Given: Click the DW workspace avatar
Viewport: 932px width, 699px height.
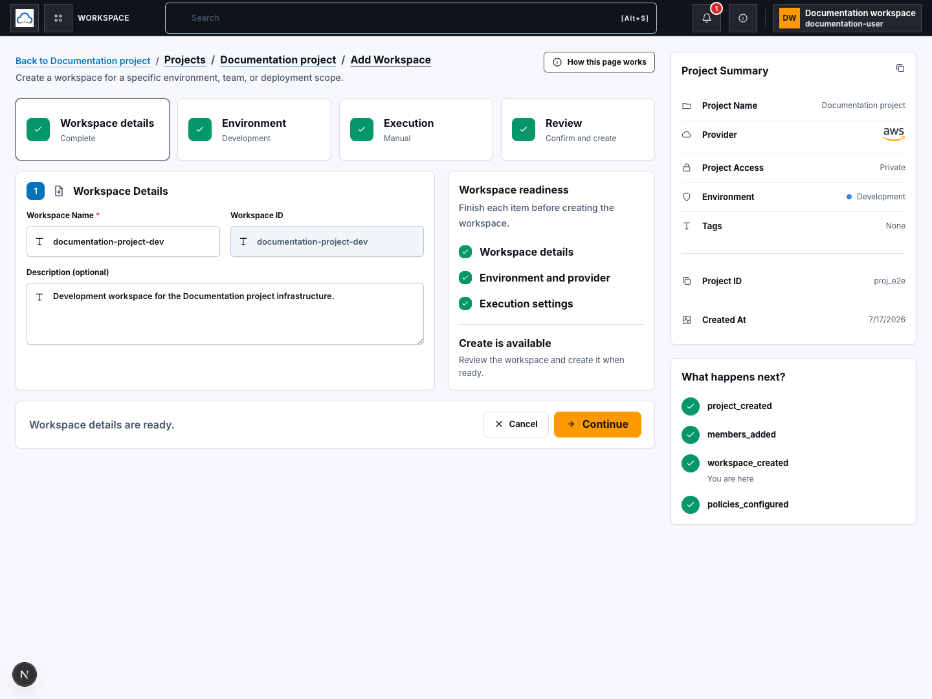Looking at the screenshot, I should [x=790, y=18].
